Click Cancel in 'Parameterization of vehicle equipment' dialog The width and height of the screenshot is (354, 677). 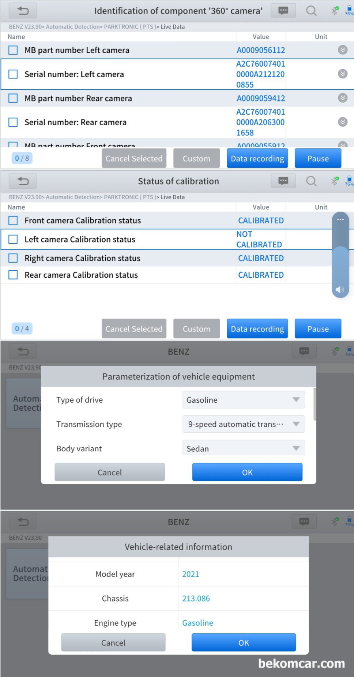(x=110, y=472)
